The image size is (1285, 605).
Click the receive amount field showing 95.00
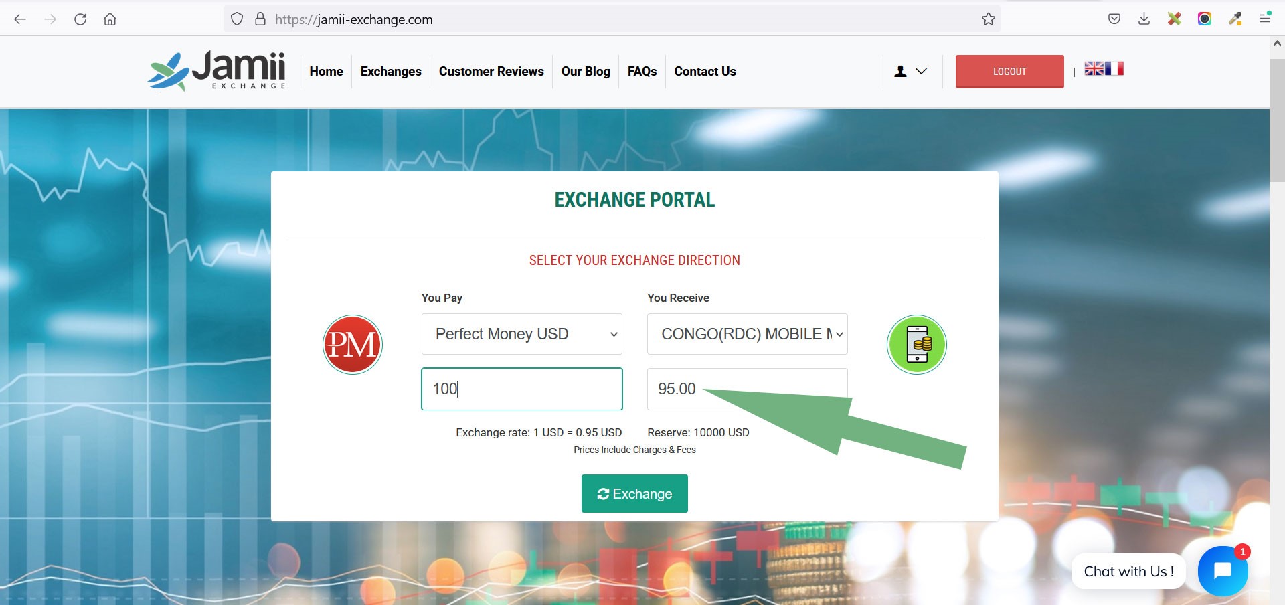[748, 389]
